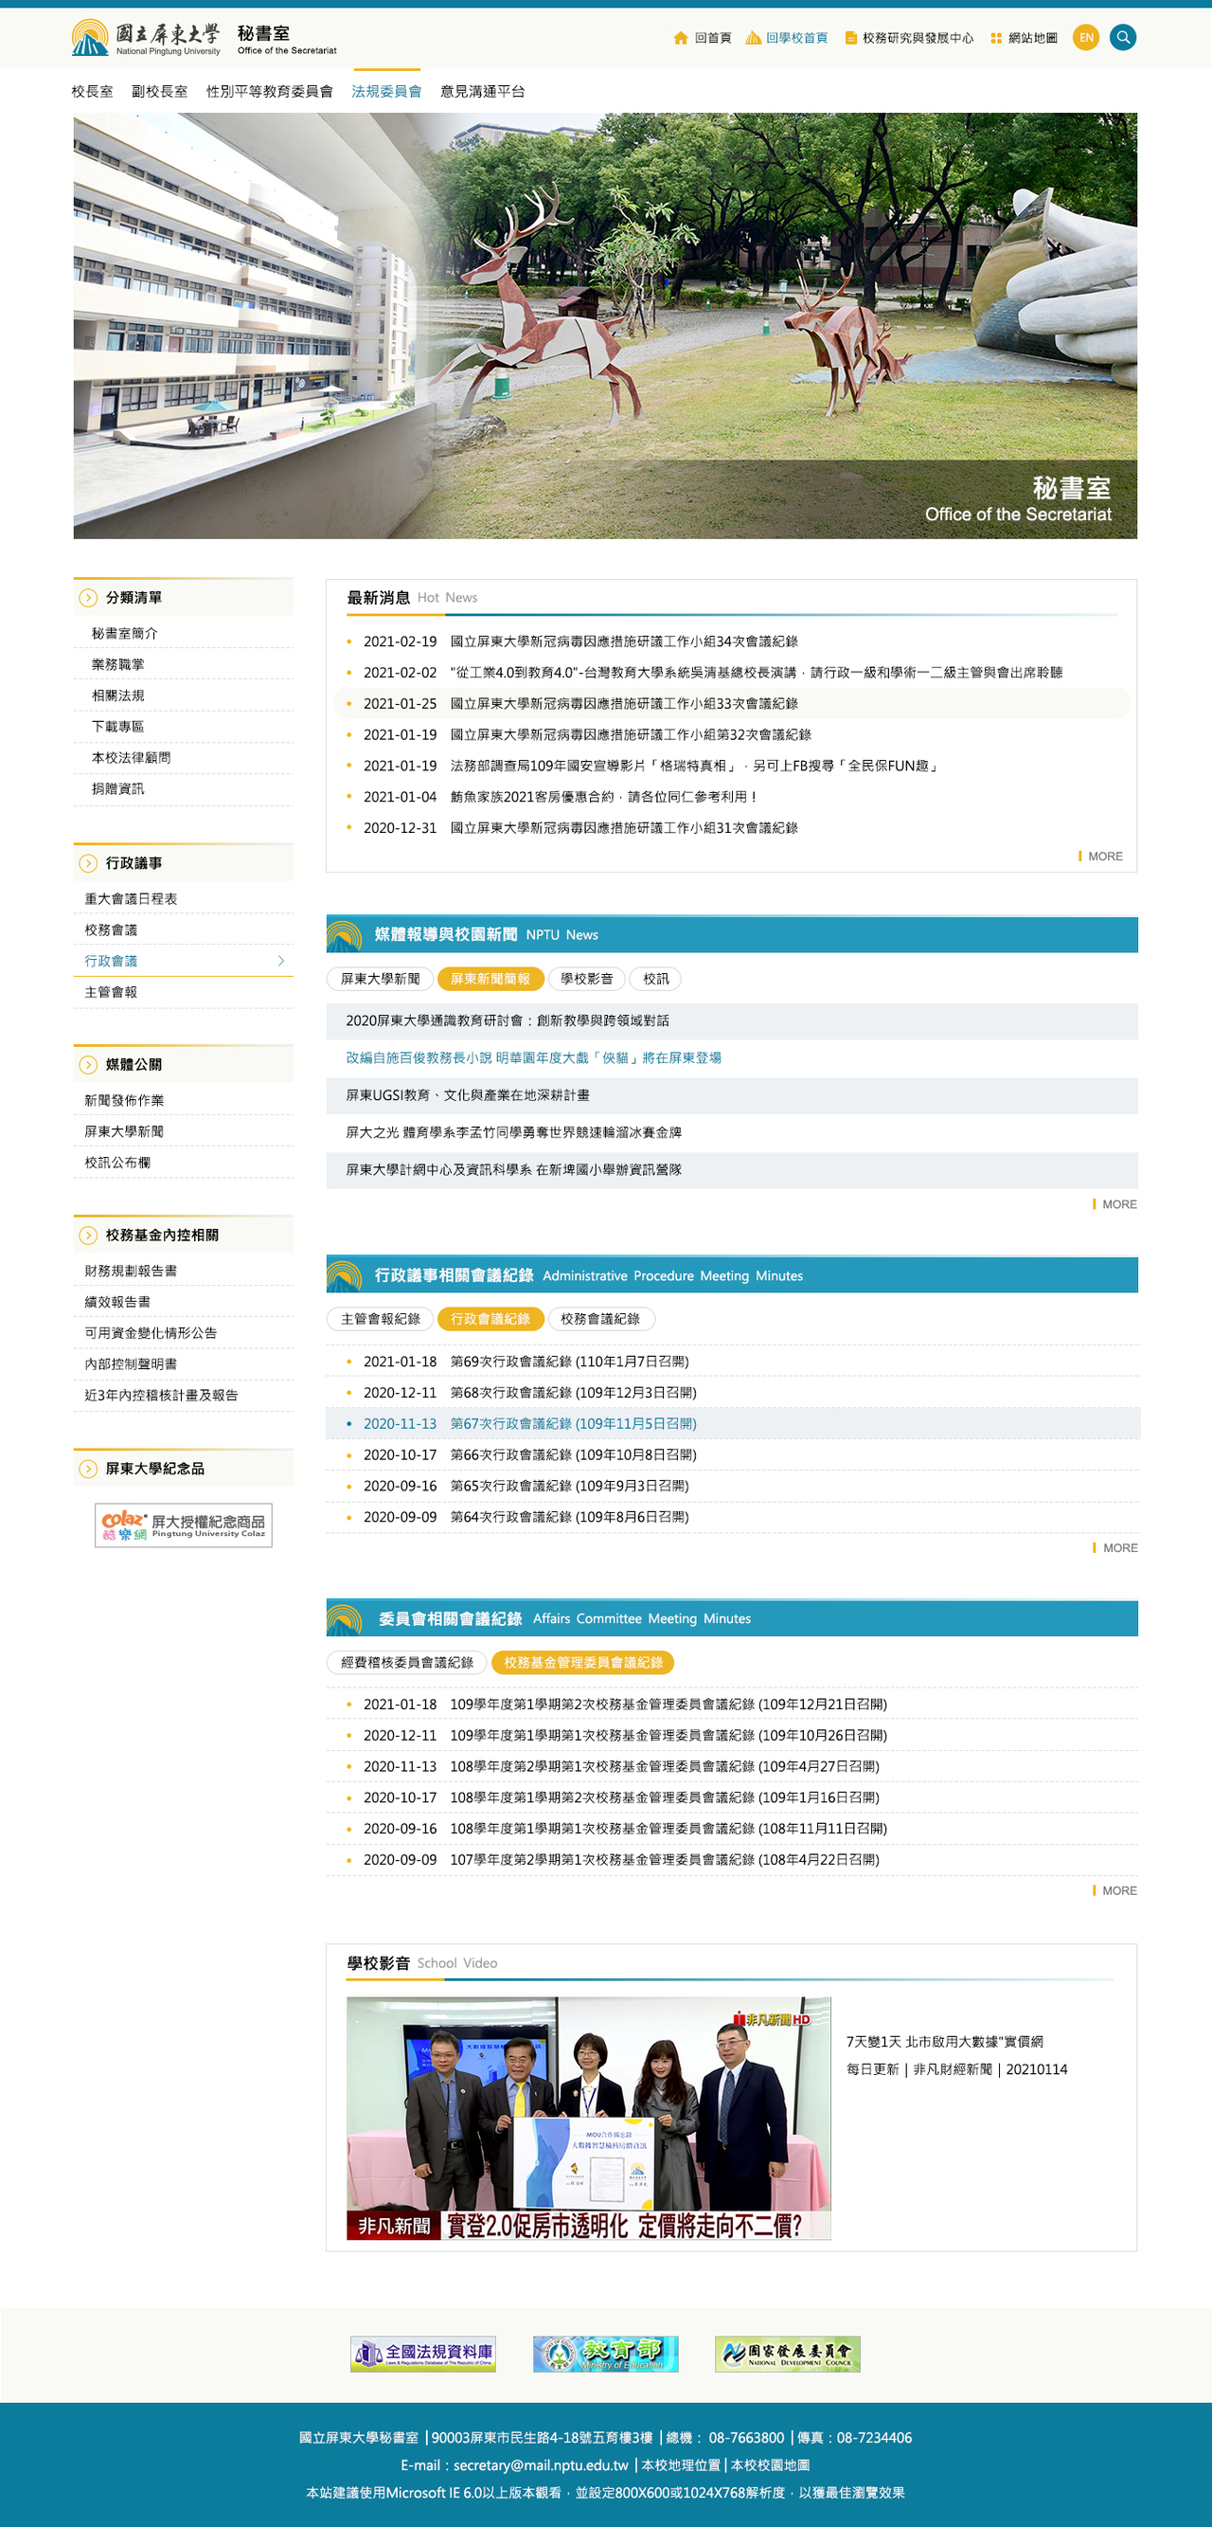
Task: Select the 屏東大學新聞 news tab
Action: pos(381,979)
